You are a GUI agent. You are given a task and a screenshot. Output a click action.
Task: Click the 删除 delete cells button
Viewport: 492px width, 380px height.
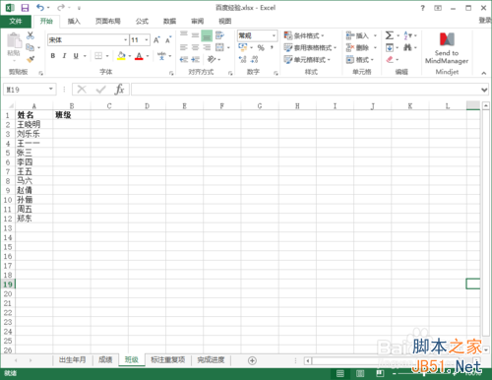[357, 48]
